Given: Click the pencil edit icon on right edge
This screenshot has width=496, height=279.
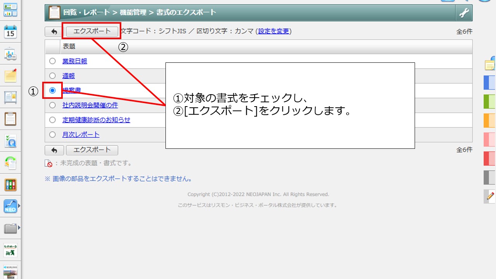Looking at the screenshot, I should 490,196.
